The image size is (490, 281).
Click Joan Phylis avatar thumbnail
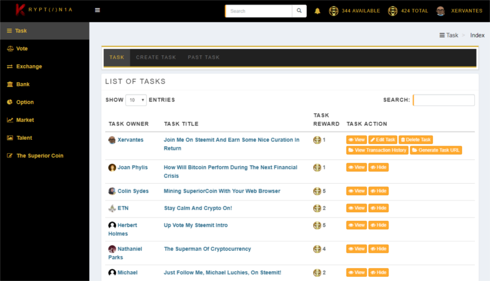pyautogui.click(x=112, y=167)
